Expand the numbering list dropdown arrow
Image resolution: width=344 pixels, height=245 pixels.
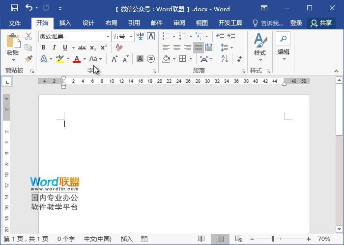click(191, 36)
